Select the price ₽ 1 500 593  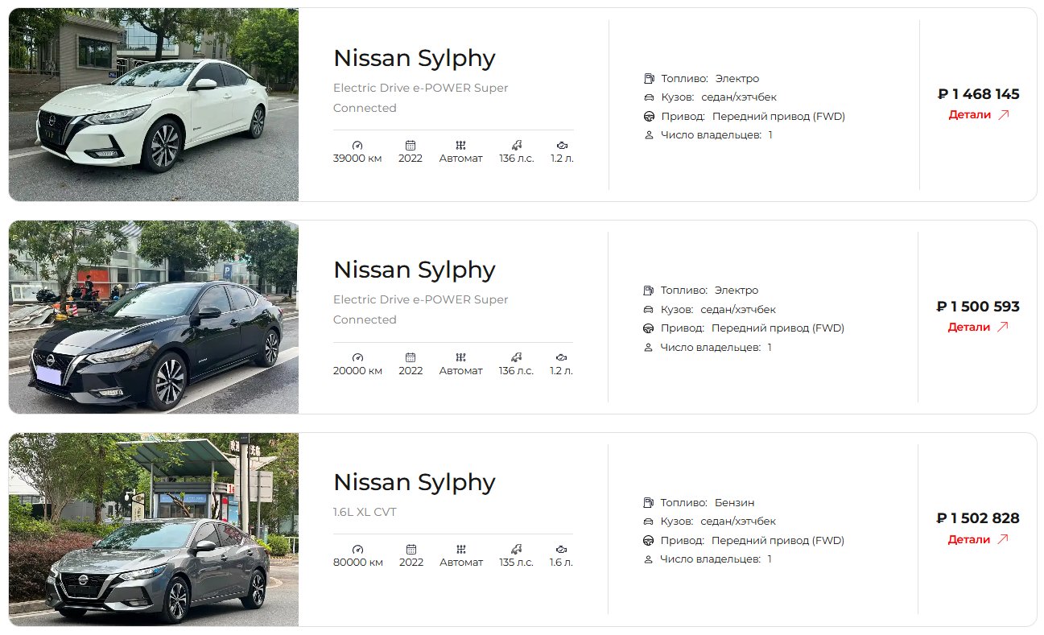[978, 307]
